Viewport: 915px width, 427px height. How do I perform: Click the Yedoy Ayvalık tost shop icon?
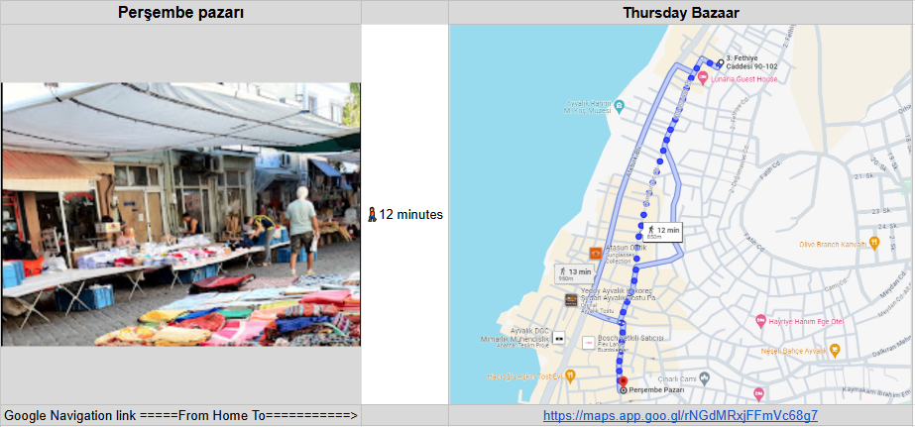click(571, 300)
